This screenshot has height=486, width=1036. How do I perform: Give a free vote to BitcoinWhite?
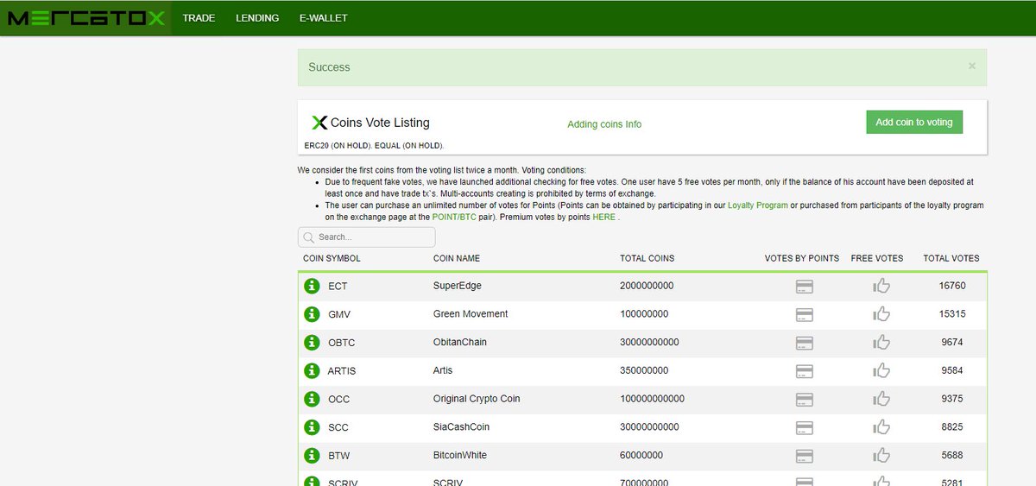(881, 455)
